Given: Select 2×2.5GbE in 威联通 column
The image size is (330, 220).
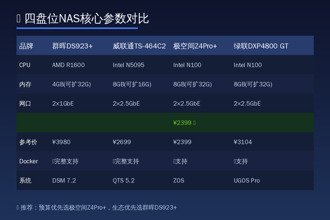Looking at the screenshot, I should [x=126, y=104].
